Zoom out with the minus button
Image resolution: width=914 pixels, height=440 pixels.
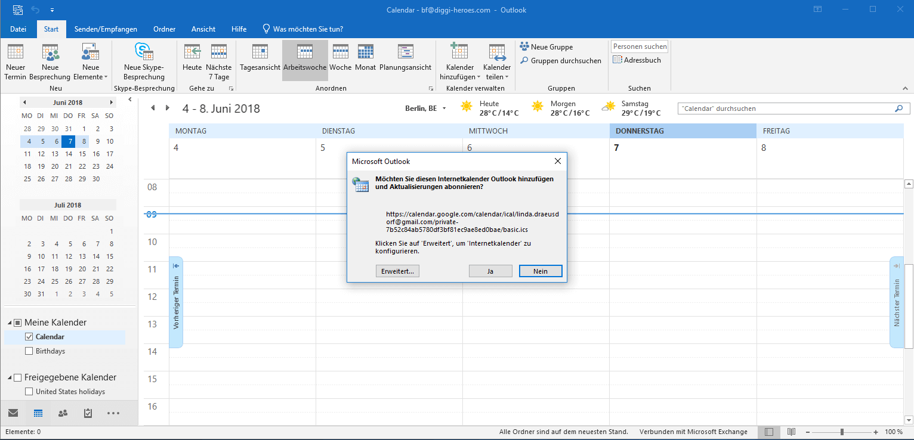807,432
